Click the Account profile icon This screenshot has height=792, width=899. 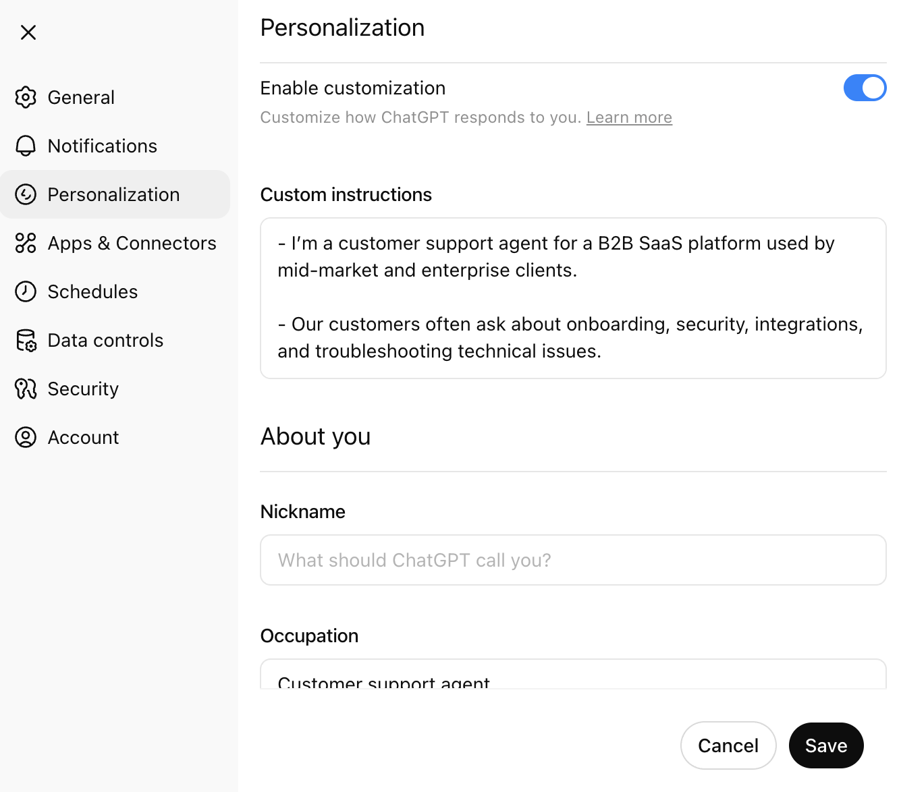click(x=26, y=437)
